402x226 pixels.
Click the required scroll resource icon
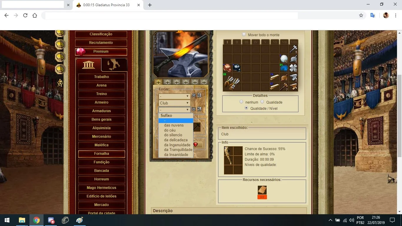coord(262,190)
